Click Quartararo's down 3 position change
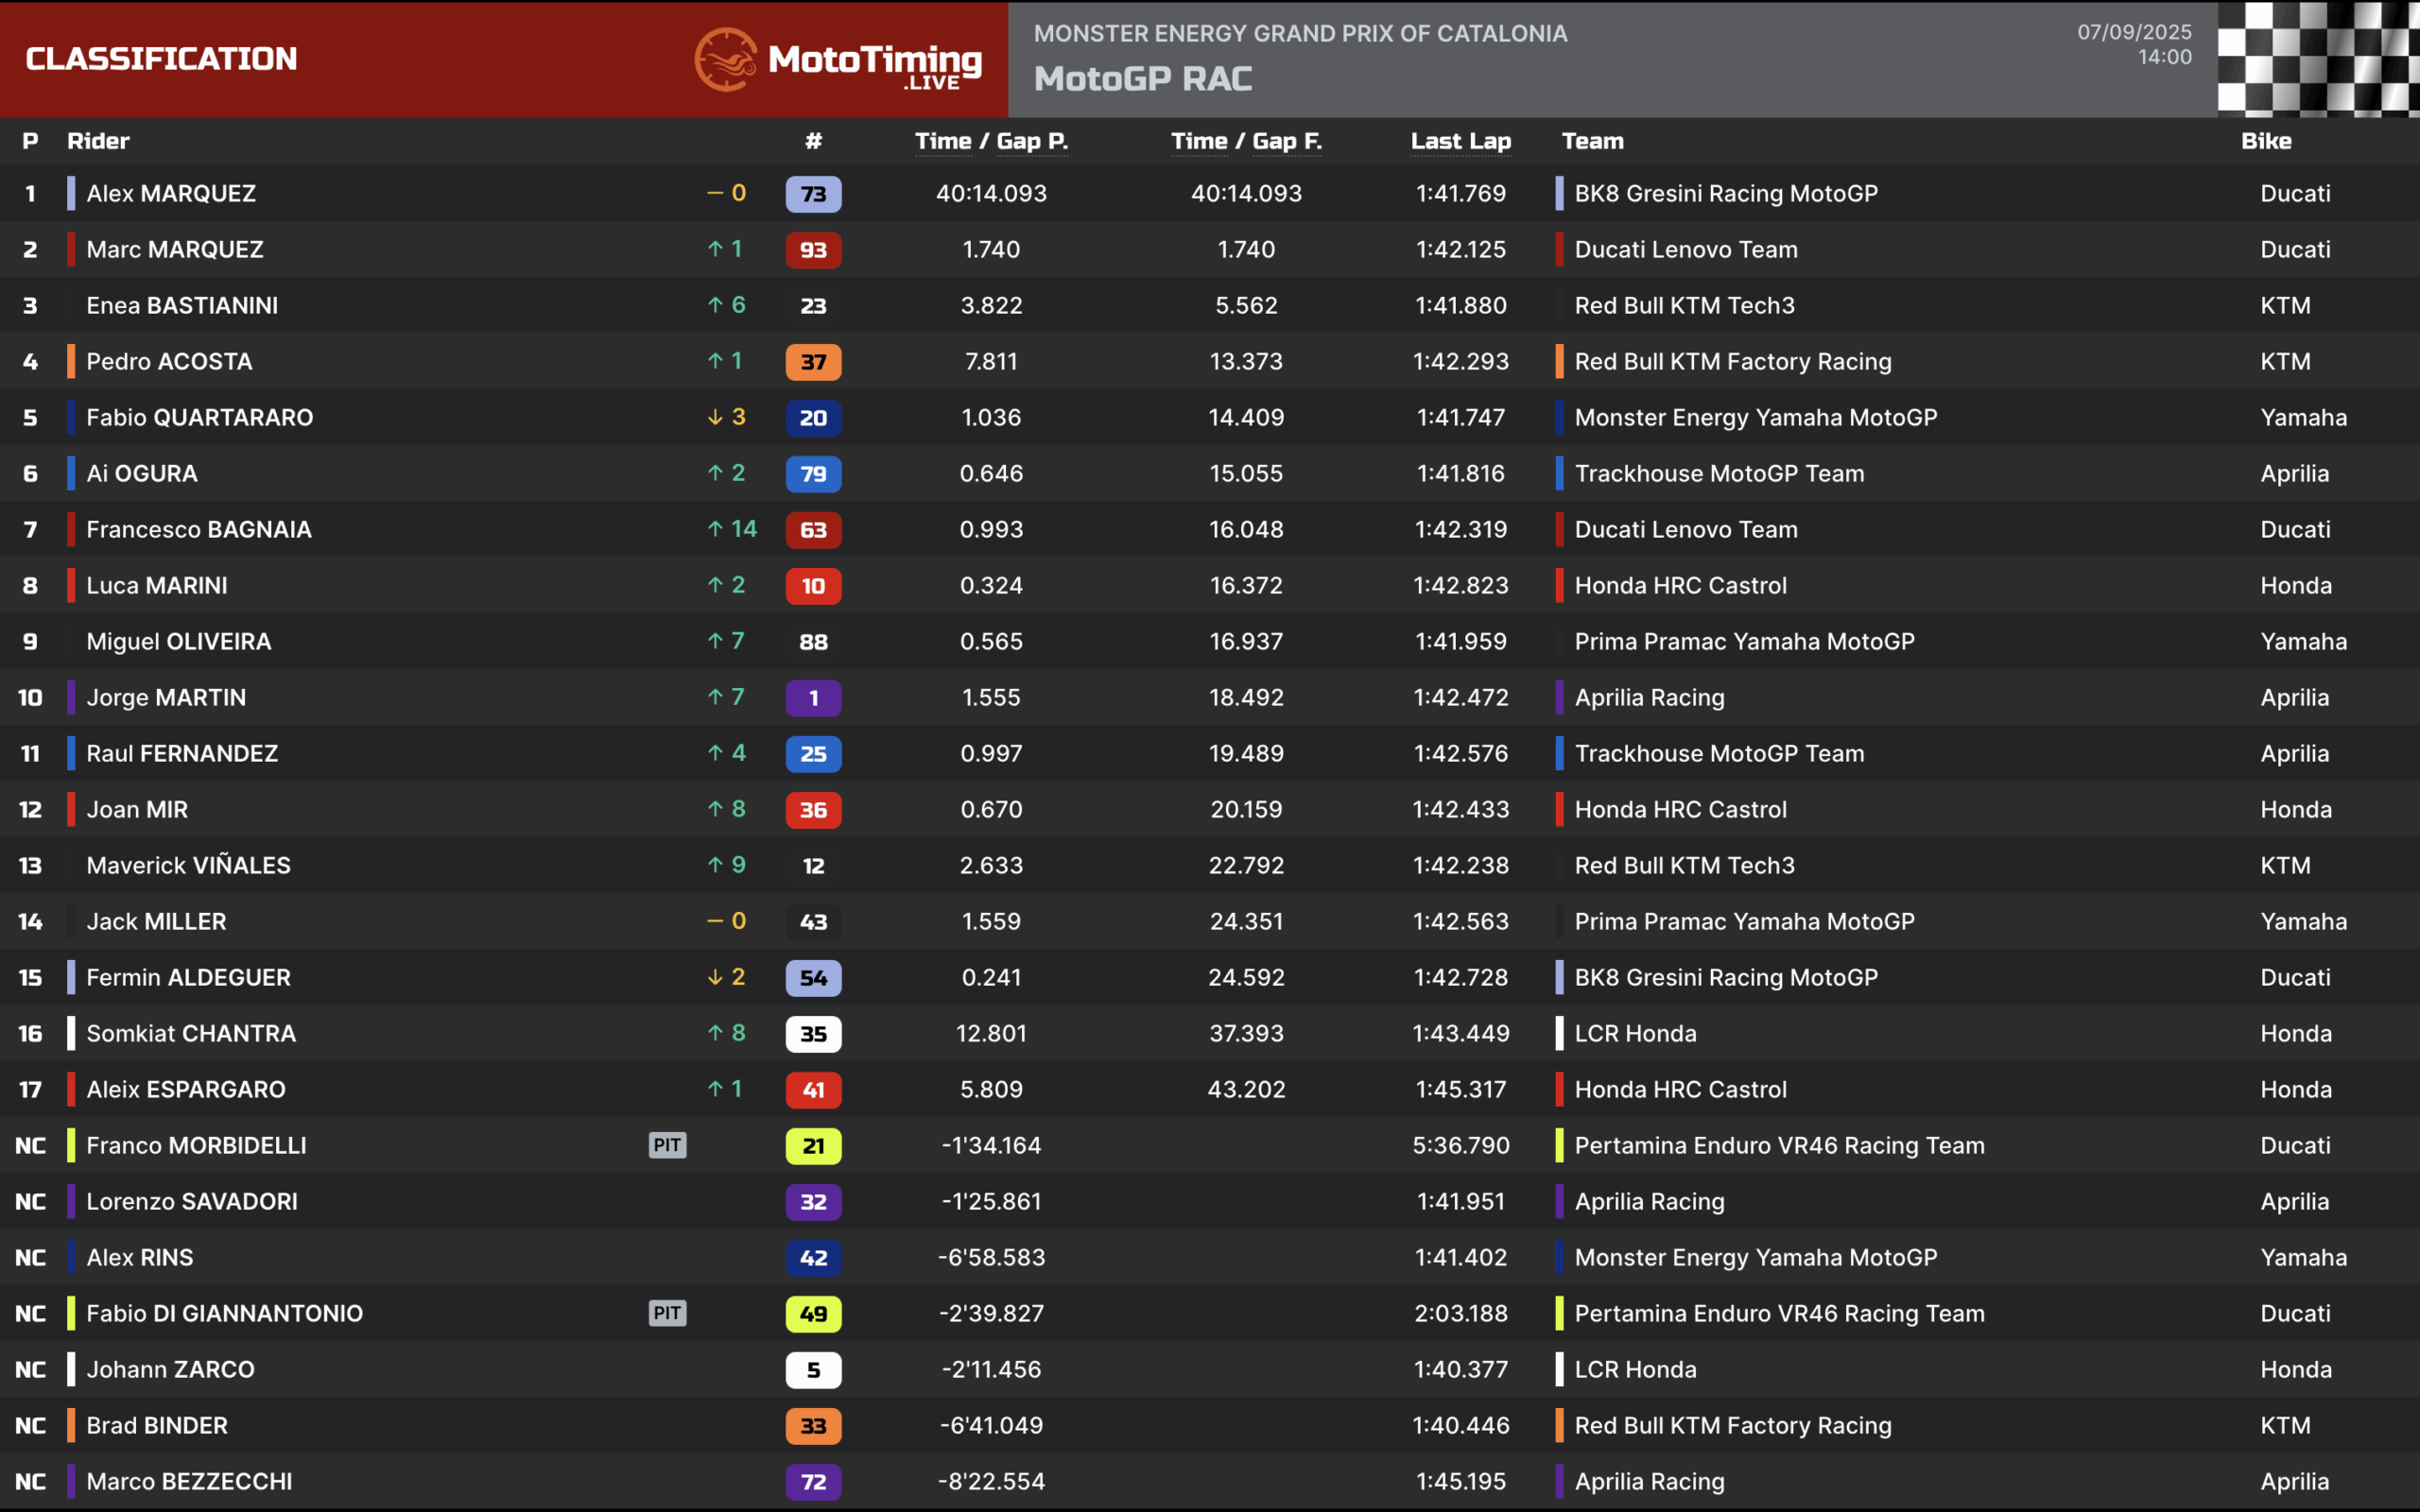This screenshot has height=1512, width=2420. click(726, 417)
